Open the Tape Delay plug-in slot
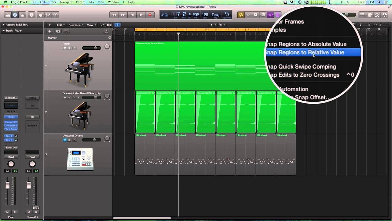The width and height of the screenshot is (392, 221). 11,129
